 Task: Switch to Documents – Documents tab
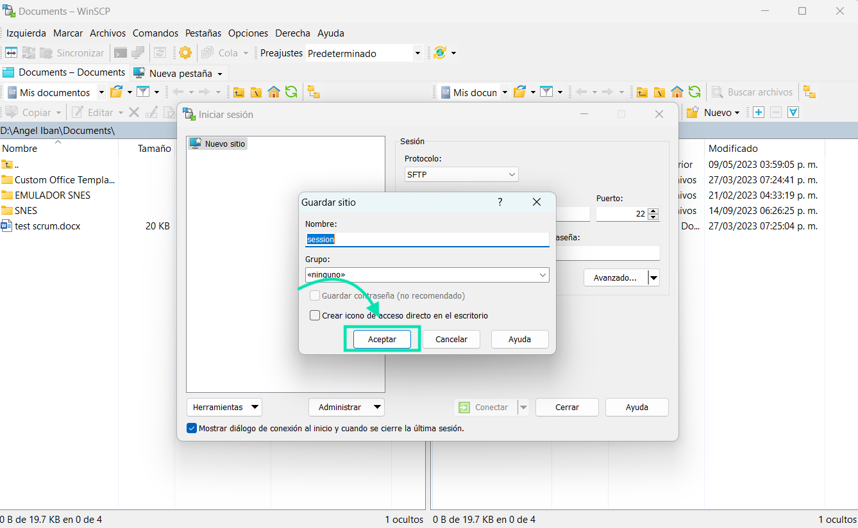pyautogui.click(x=65, y=72)
